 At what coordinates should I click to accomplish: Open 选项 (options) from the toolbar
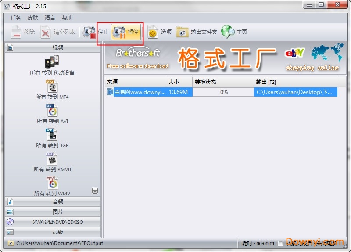[x=160, y=32]
